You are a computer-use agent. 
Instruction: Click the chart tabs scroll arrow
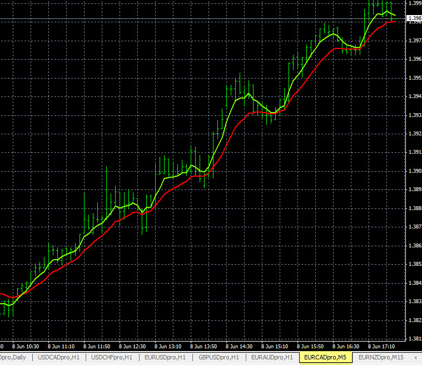[416, 357]
